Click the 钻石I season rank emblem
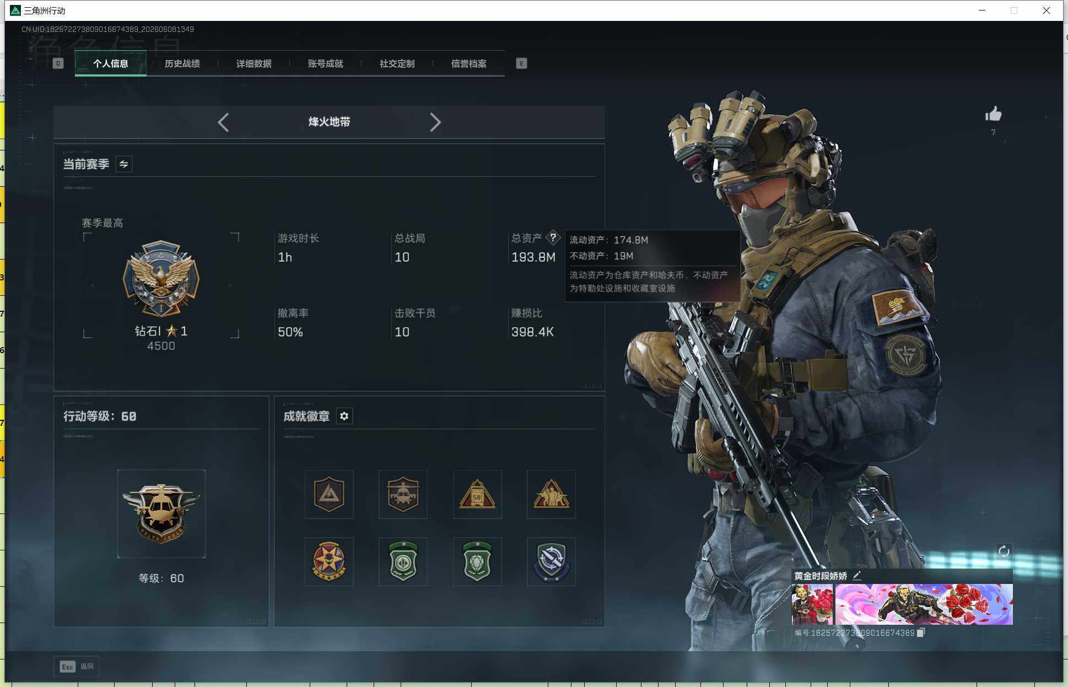The width and height of the screenshot is (1068, 687). [x=161, y=278]
